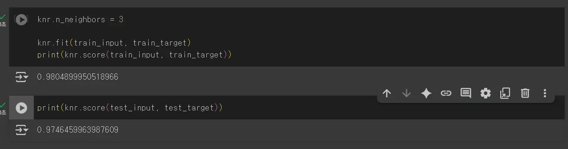Click green checkmark beside the first cell
The height and width of the screenshot is (149, 568).
3,17
